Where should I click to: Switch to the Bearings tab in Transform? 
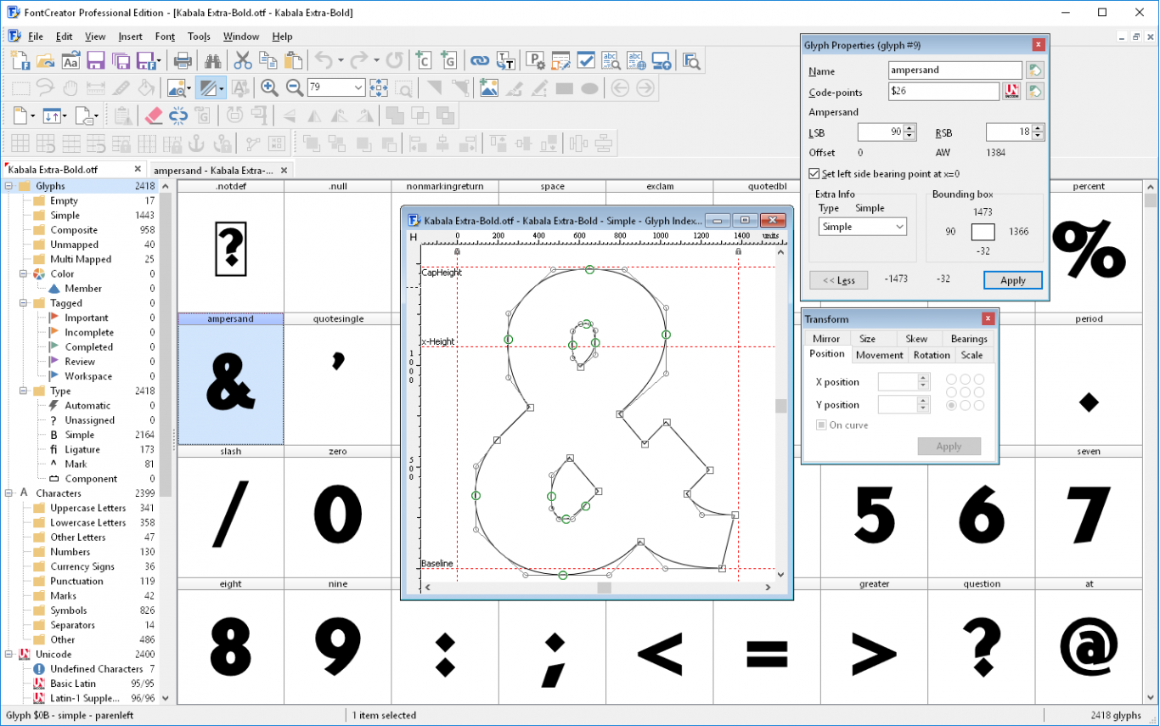[x=968, y=338]
